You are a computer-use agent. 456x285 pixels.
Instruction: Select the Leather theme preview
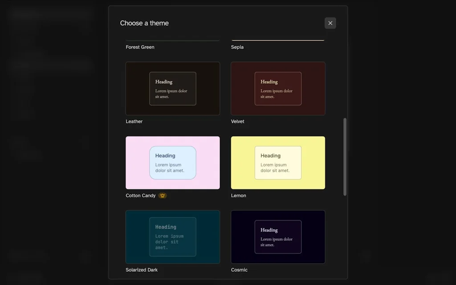[173, 89]
